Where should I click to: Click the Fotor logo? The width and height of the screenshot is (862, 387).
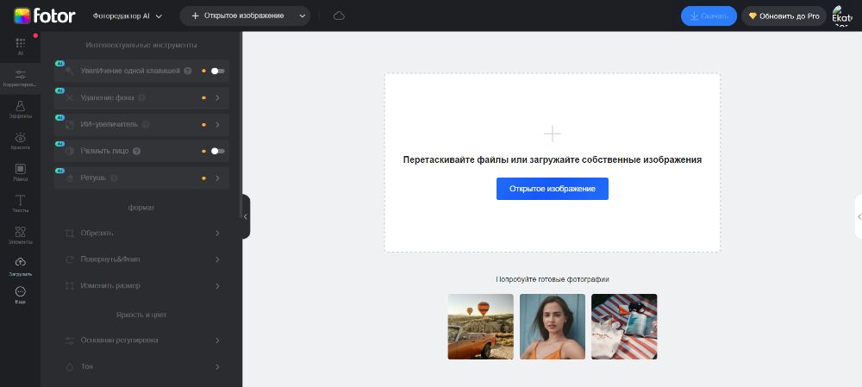click(x=45, y=16)
